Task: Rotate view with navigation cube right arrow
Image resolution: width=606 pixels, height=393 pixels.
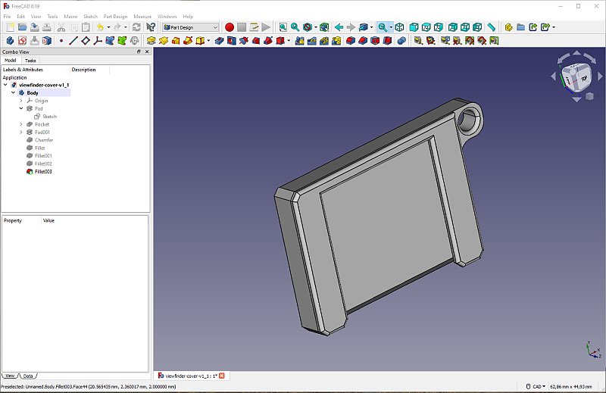Action: 600,76
